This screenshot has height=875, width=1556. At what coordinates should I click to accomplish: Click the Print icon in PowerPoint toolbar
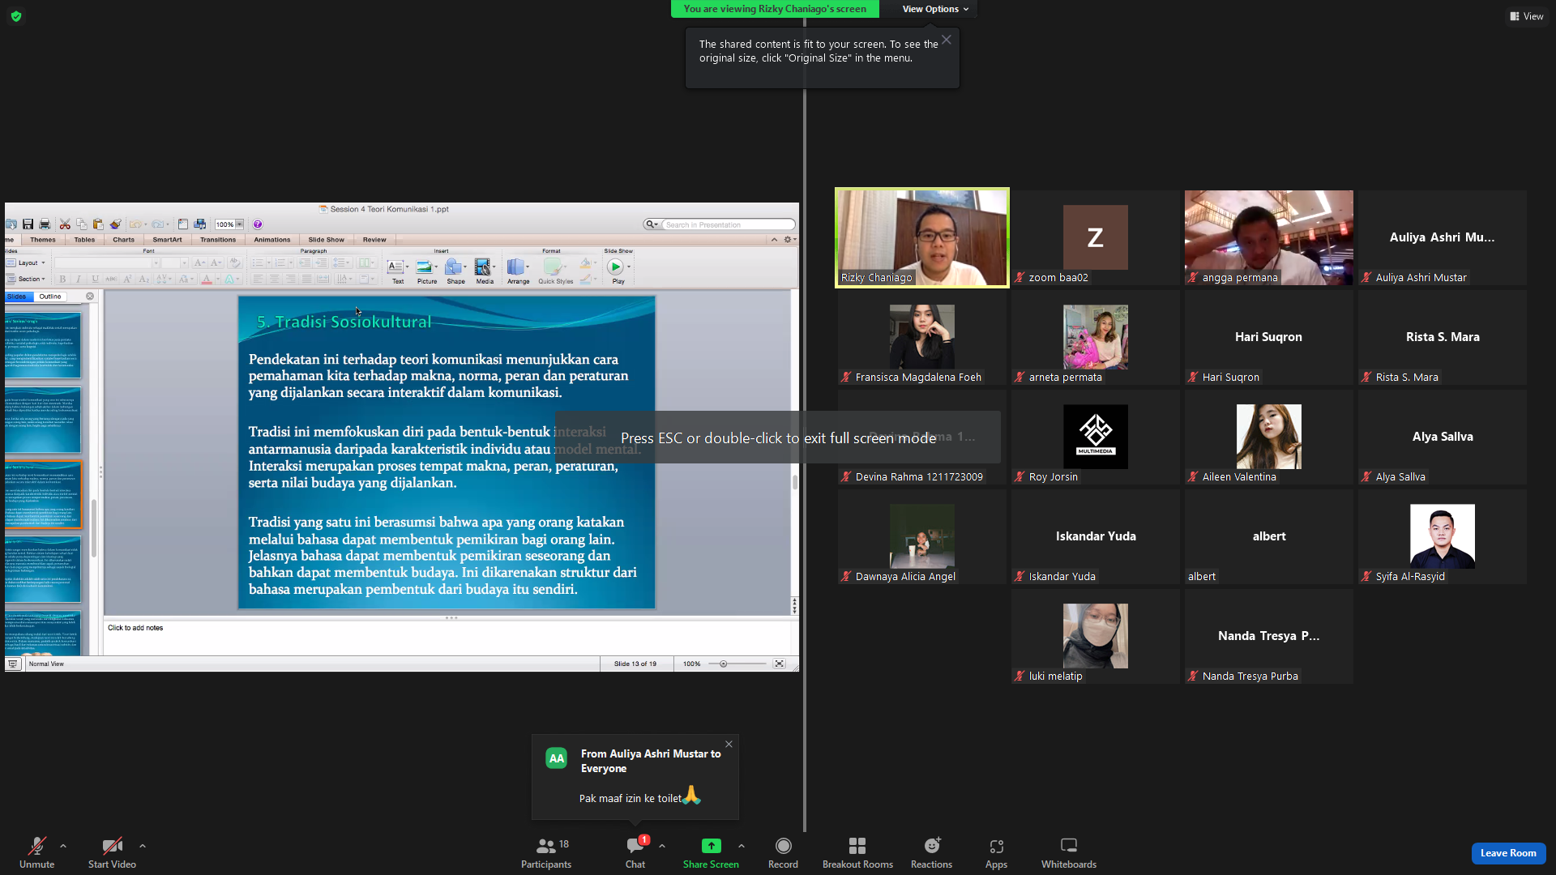click(x=45, y=224)
